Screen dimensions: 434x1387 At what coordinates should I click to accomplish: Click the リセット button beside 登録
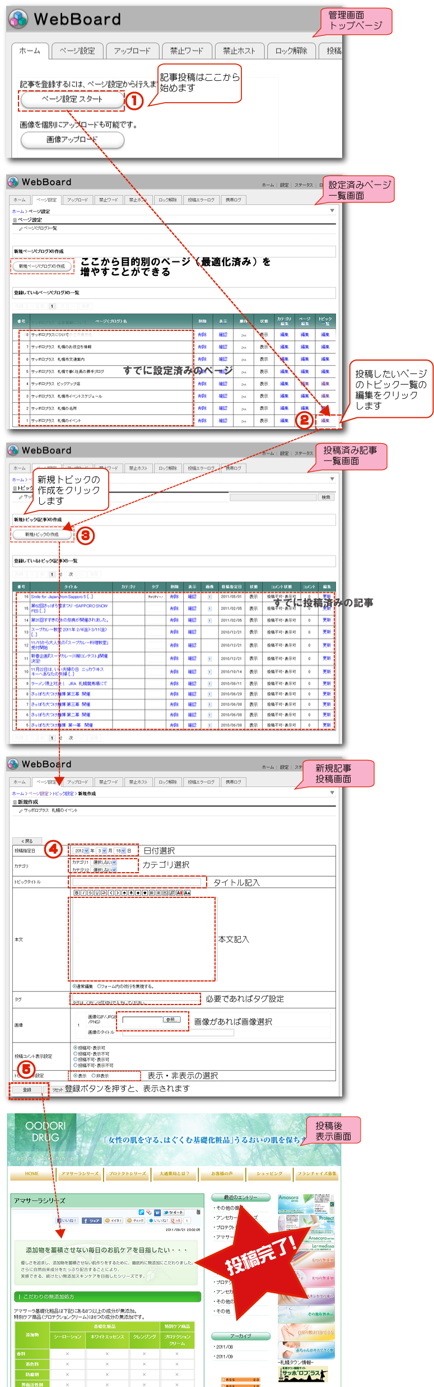[x=58, y=1089]
